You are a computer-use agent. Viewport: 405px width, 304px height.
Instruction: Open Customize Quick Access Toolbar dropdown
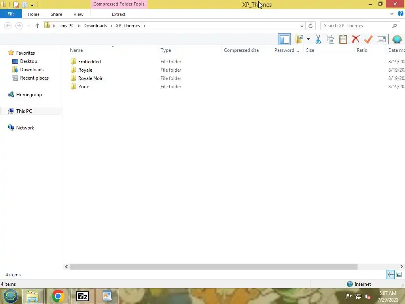tap(32, 5)
